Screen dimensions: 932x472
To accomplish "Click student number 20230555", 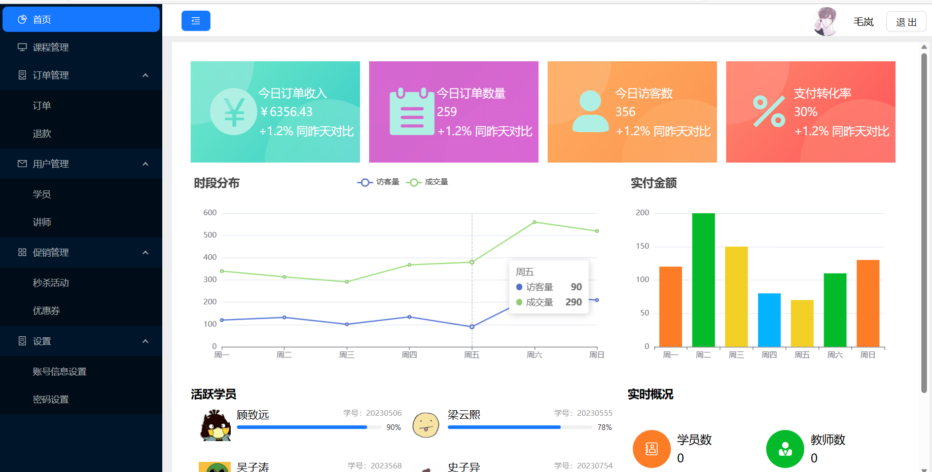I will (x=595, y=413).
